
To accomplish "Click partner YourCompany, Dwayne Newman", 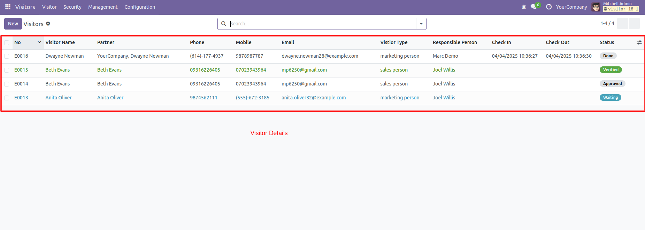I will coord(133,56).
